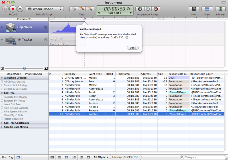Go to next flag
The width and height of the screenshot is (228, 160).
(x=90, y=9)
